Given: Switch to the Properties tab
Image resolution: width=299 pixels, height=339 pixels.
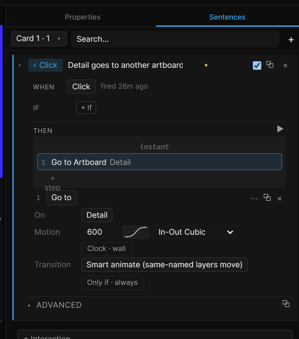Looking at the screenshot, I should (83, 17).
